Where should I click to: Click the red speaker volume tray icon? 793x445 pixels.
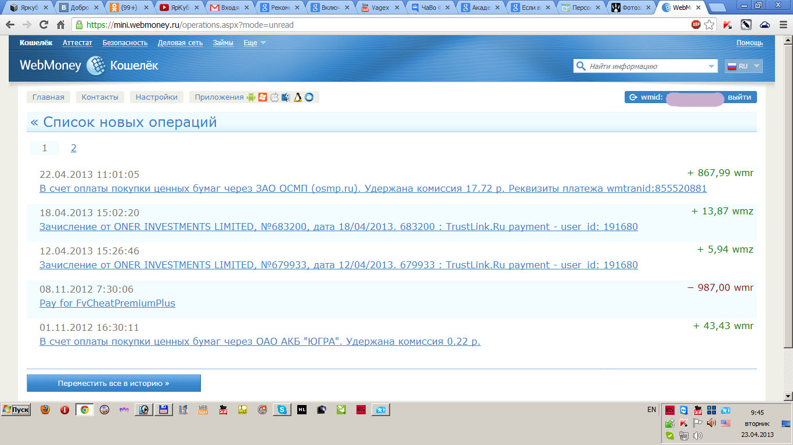point(712,423)
